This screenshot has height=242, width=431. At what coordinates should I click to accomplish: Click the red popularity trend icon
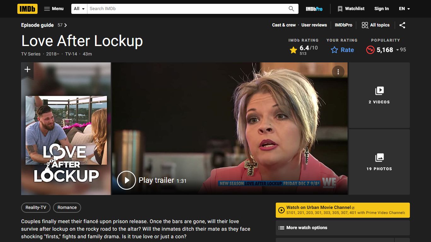tap(370, 50)
